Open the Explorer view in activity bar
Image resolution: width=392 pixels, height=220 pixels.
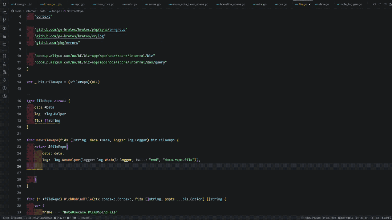pyautogui.click(x=4, y=4)
